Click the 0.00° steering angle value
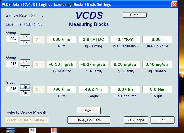This screenshot has width=184, height=133. pyautogui.click(x=157, y=39)
